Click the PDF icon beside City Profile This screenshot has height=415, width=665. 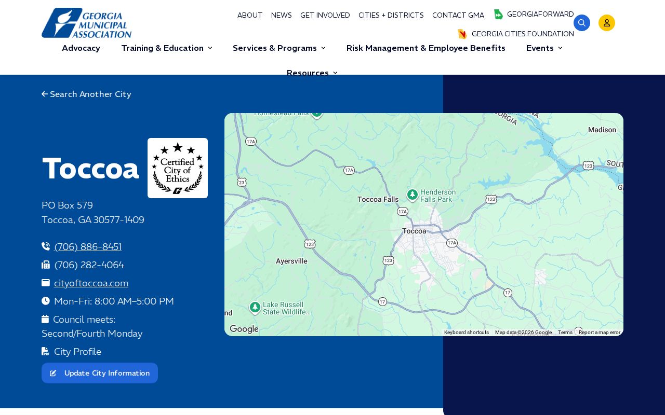(x=45, y=351)
